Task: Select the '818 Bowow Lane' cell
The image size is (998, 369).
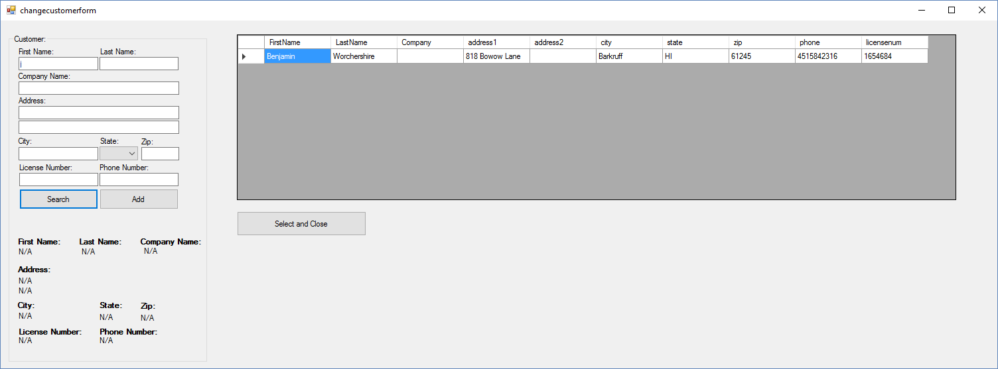Action: point(496,56)
